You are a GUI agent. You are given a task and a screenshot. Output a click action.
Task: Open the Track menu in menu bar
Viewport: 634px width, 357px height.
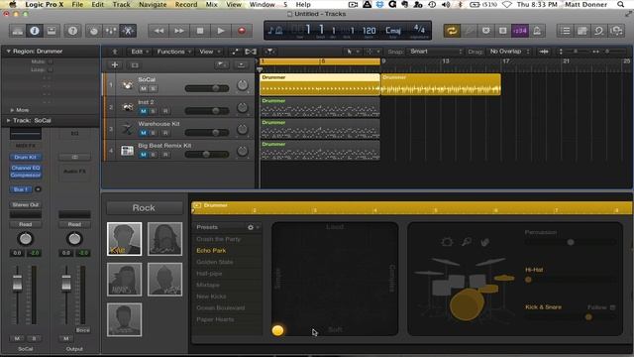pyautogui.click(x=121, y=4)
